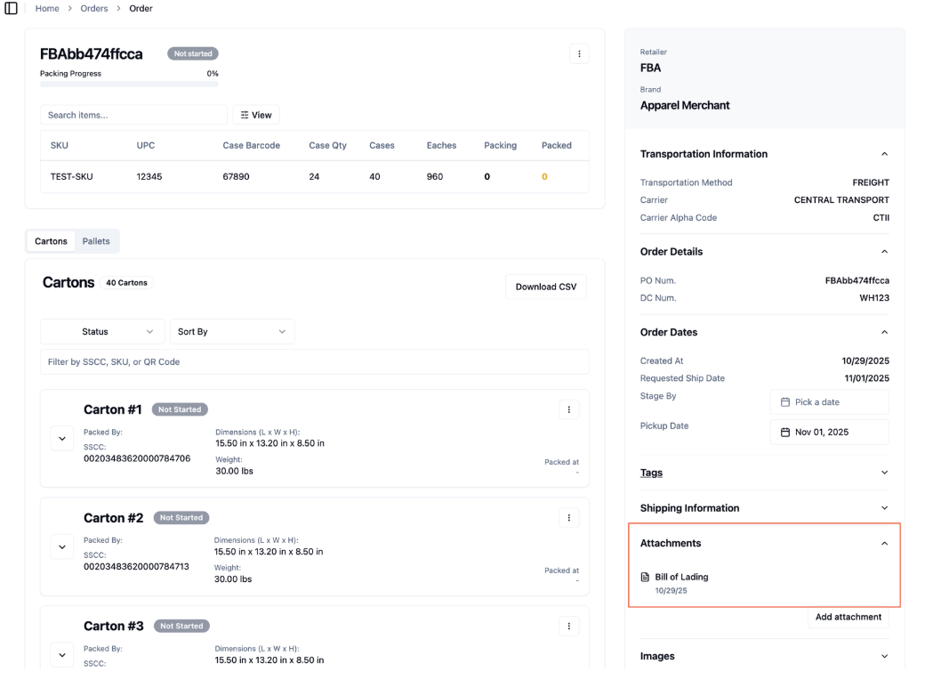Image resolution: width=925 pixels, height=696 pixels.
Task: Open Carton #2 three-dot menu
Action: (x=568, y=518)
